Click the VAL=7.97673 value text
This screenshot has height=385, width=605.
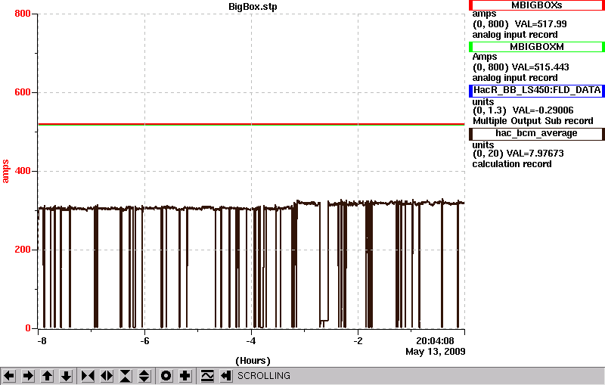[535, 154]
